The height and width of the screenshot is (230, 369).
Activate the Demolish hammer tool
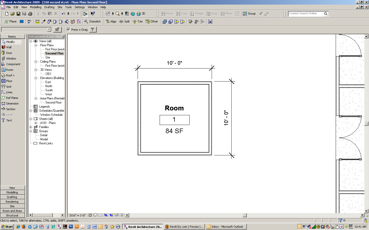point(93,22)
